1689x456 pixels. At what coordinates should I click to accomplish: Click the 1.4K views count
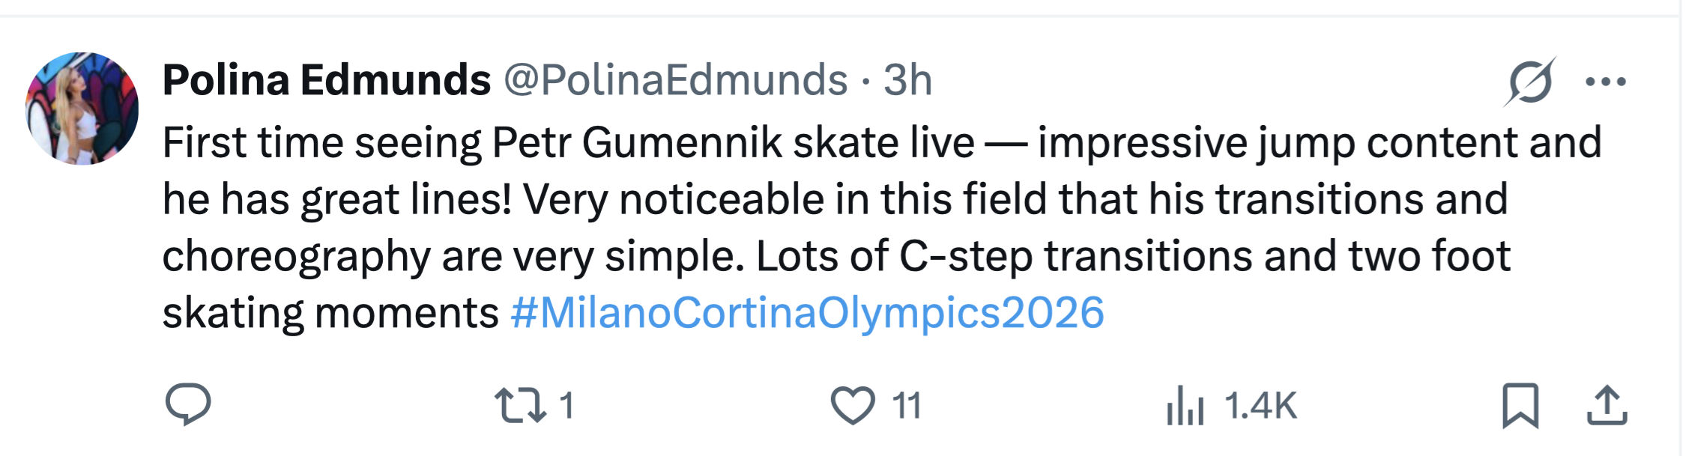coord(1260,405)
